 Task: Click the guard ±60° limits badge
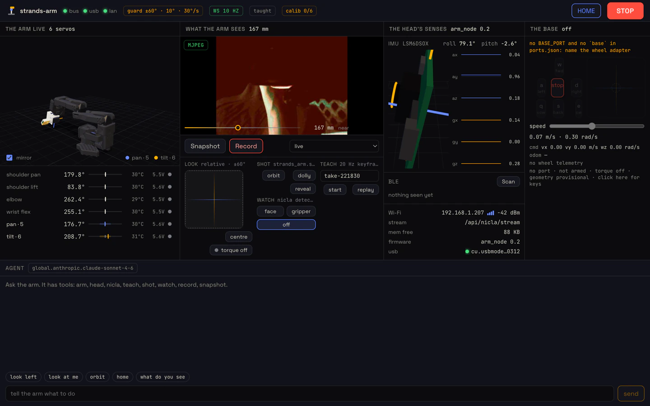tap(163, 11)
